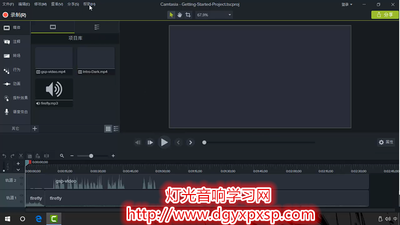Image resolution: width=400 pixels, height=225 pixels.
Task: Toggle the eye visibility for 轨道 2
Action: [21, 178]
